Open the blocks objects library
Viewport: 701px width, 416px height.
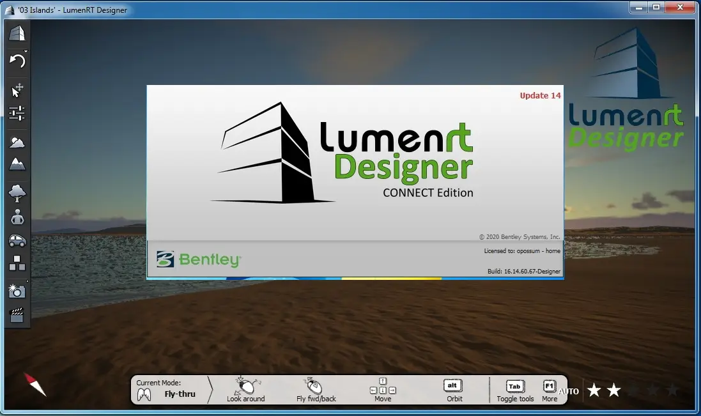point(17,263)
